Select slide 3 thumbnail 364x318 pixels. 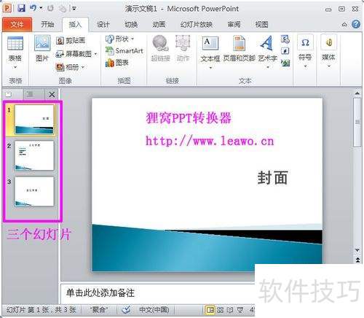34,192
